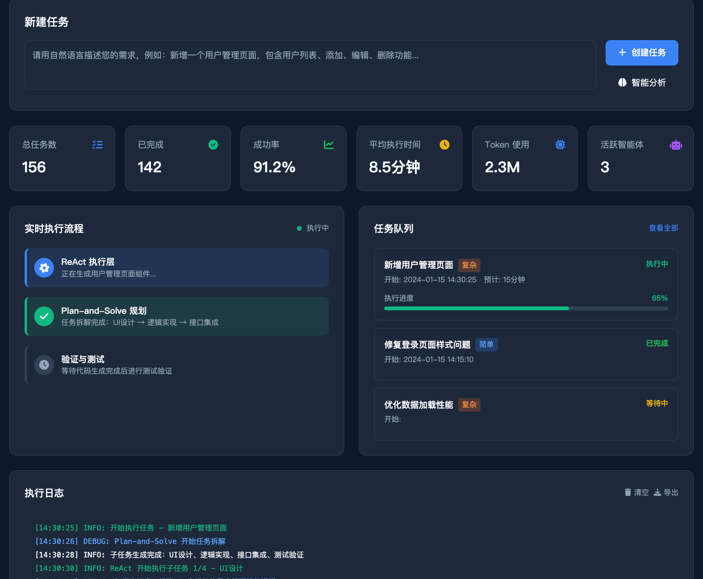Click the 导出 download icon
The width and height of the screenshot is (703, 579).
click(x=658, y=492)
